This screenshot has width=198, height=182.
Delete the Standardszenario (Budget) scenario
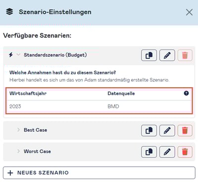point(185,55)
